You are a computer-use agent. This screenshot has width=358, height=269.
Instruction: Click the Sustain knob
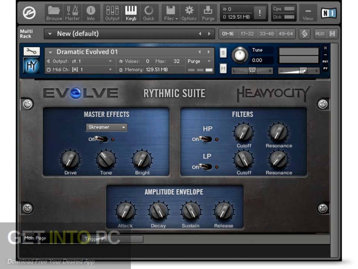pyautogui.click(x=191, y=211)
